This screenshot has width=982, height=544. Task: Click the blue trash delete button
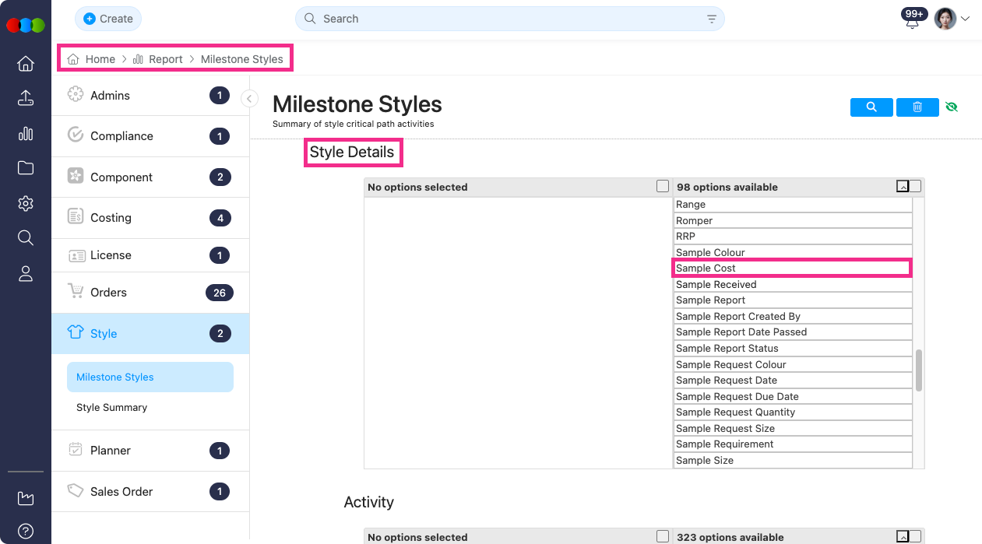[917, 107]
